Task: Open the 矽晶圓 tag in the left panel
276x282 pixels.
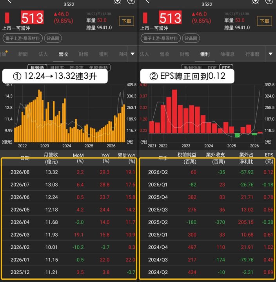Action: click(53, 38)
